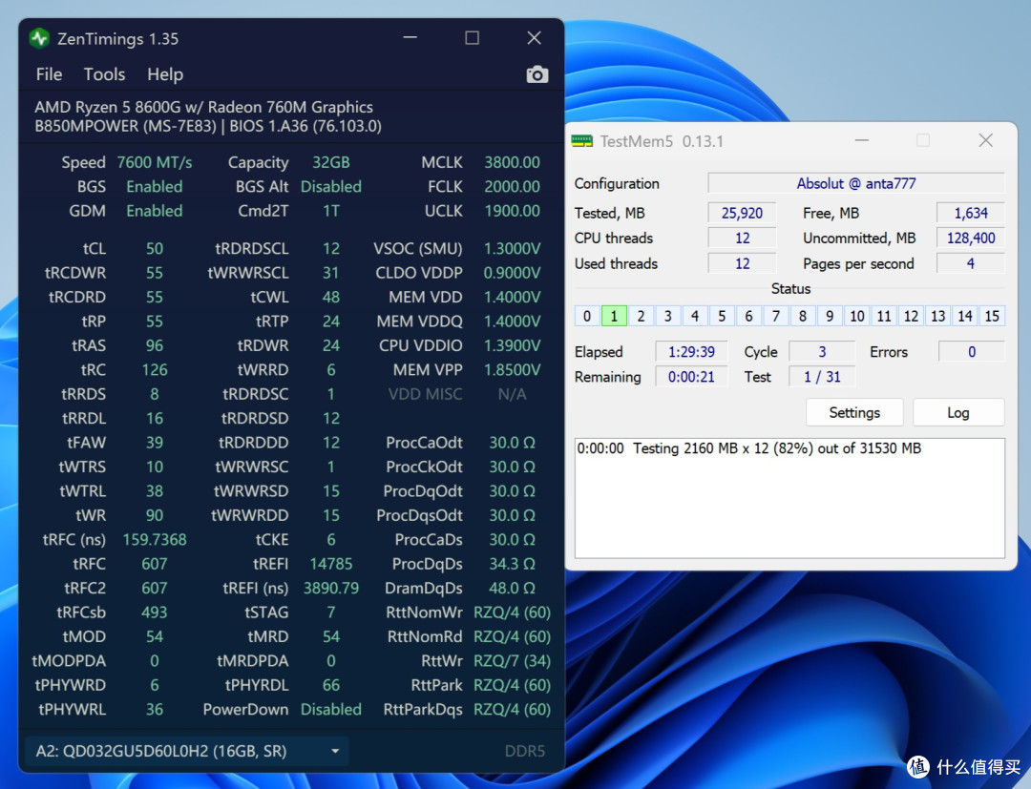The image size is (1031, 789).
Task: Click the RttWr value RZQ/7 (34)
Action: 513,661
